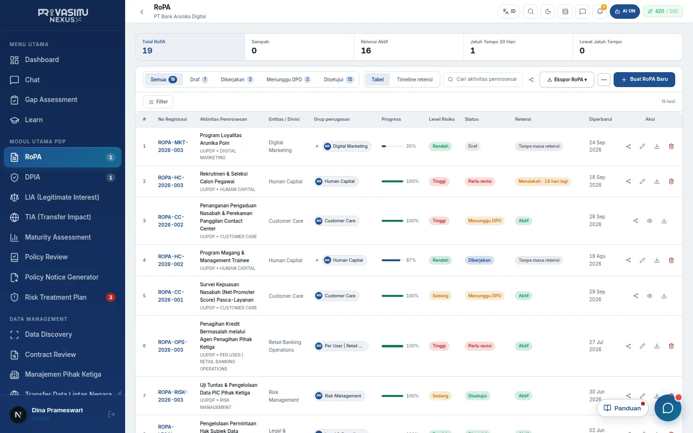Switch language using the ID toggle
Screen dimensions: 693x433
coord(509,12)
